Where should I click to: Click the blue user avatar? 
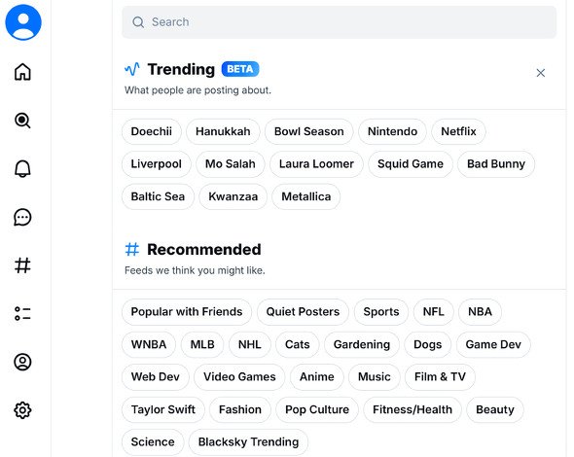[23, 22]
